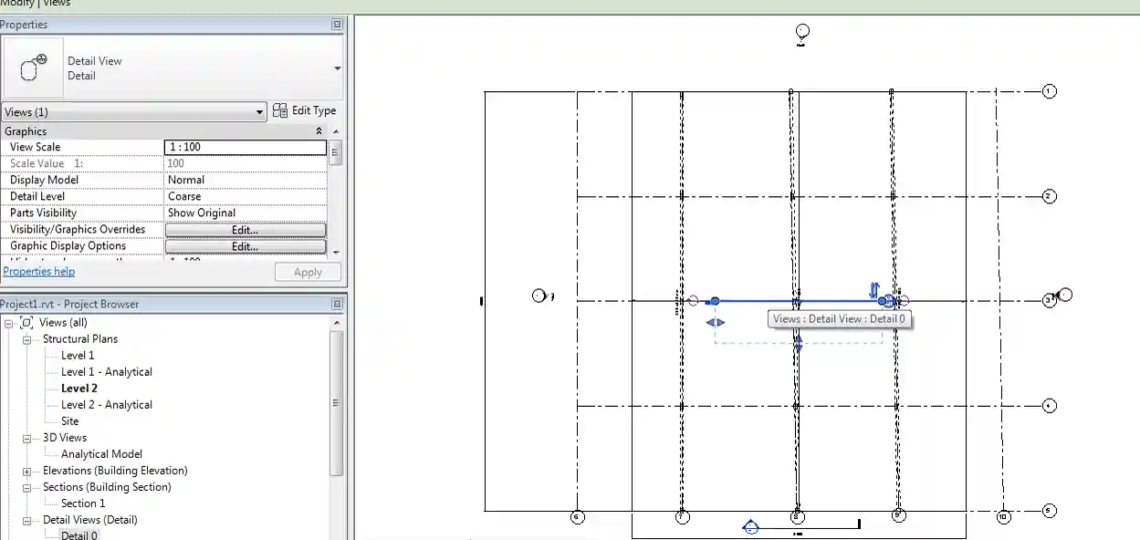Open Level 1 - Analytical view
Viewport: 1140px width, 540px height.
[106, 372]
